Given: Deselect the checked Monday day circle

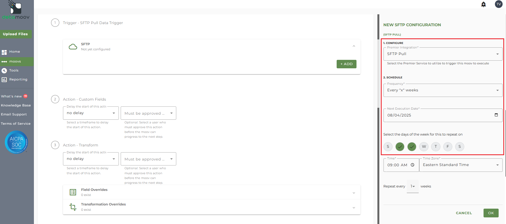Looking at the screenshot, I should [400, 146].
